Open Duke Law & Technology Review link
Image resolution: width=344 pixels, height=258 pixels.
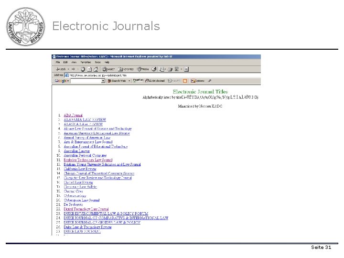(x=87, y=227)
